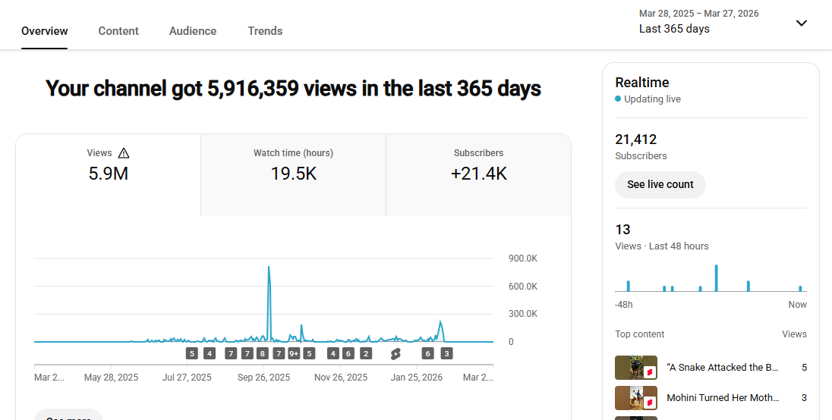Select the Overview tab
832x420 pixels.
(x=45, y=31)
